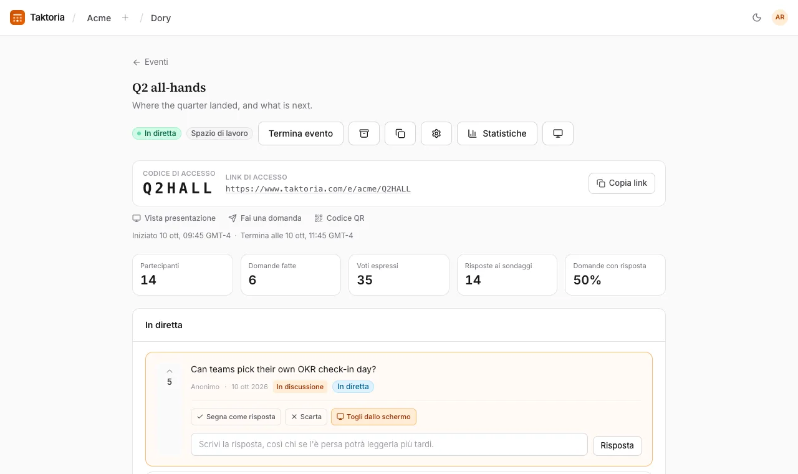
Task: Click the duplicate event icon button
Action: point(400,133)
